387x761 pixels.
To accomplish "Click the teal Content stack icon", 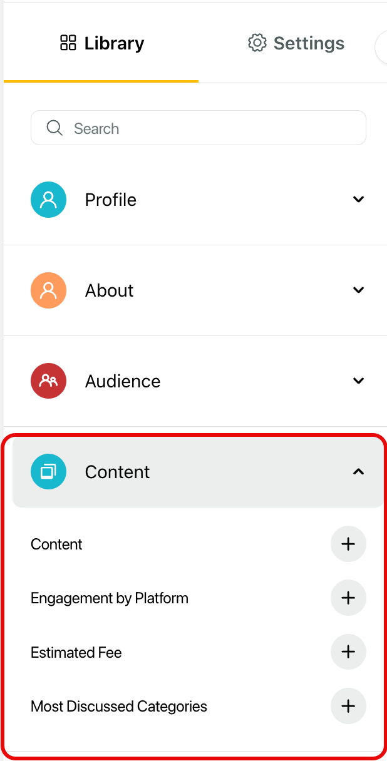I will [48, 472].
